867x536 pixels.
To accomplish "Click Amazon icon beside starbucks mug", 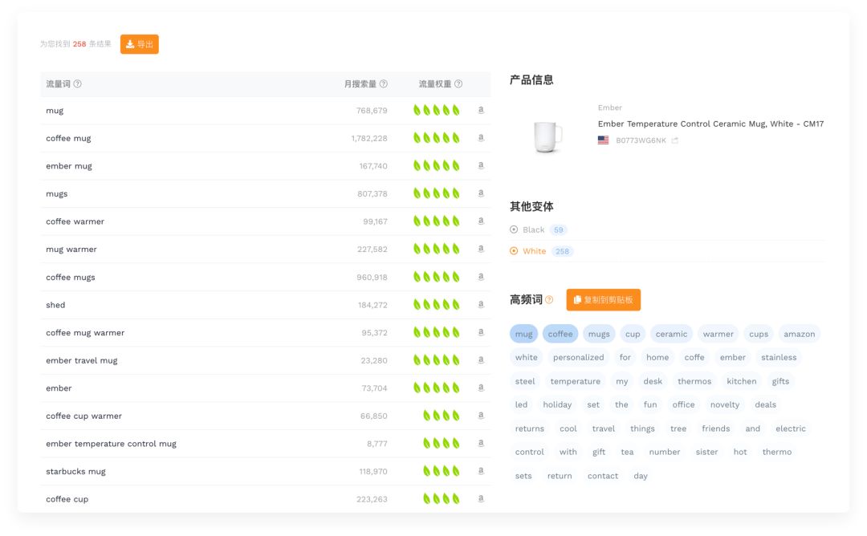I will coord(481,471).
